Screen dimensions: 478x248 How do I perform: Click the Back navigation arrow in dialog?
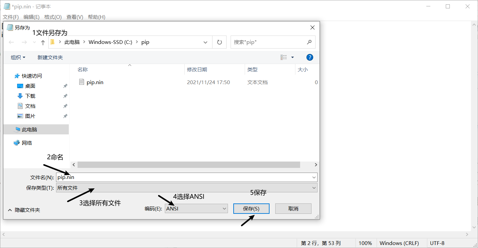[11, 42]
